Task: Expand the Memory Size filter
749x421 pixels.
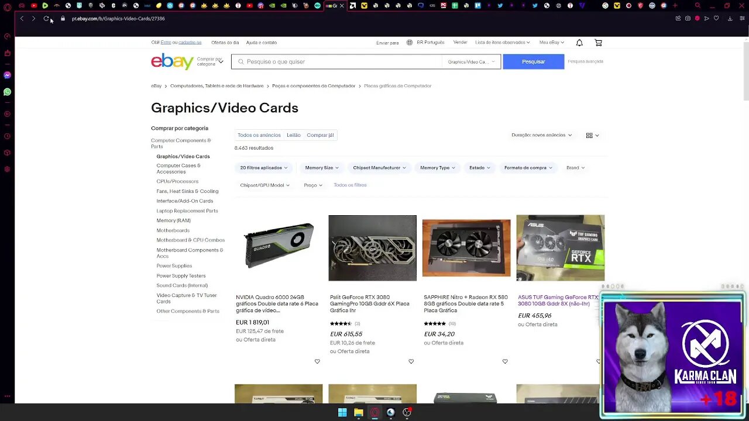Action: click(322, 168)
